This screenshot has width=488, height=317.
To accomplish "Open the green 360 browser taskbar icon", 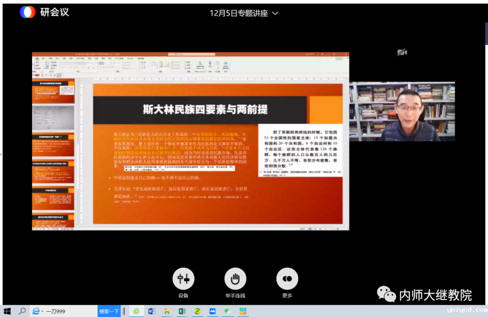I will tap(136, 311).
